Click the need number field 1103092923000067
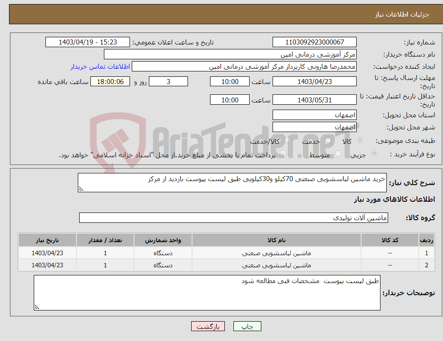This screenshot has width=443, height=341. 314,42
